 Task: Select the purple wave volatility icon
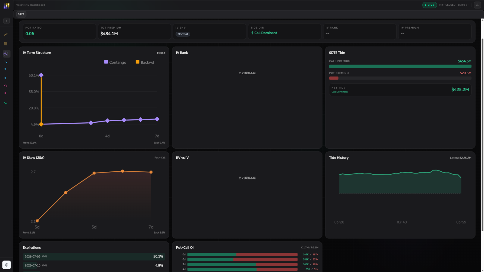coord(6,54)
